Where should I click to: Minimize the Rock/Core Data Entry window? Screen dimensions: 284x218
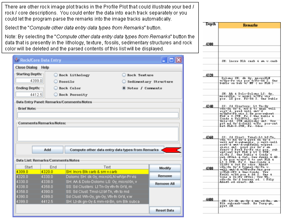tap(164, 60)
